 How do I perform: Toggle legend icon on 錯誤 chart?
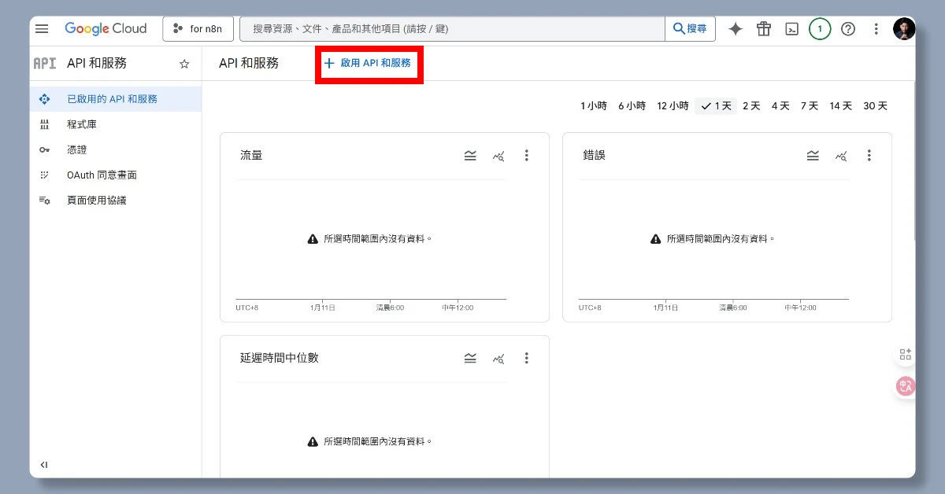[x=813, y=156]
